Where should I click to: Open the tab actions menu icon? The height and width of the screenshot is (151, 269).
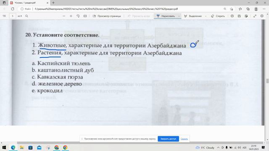pos(4,3)
